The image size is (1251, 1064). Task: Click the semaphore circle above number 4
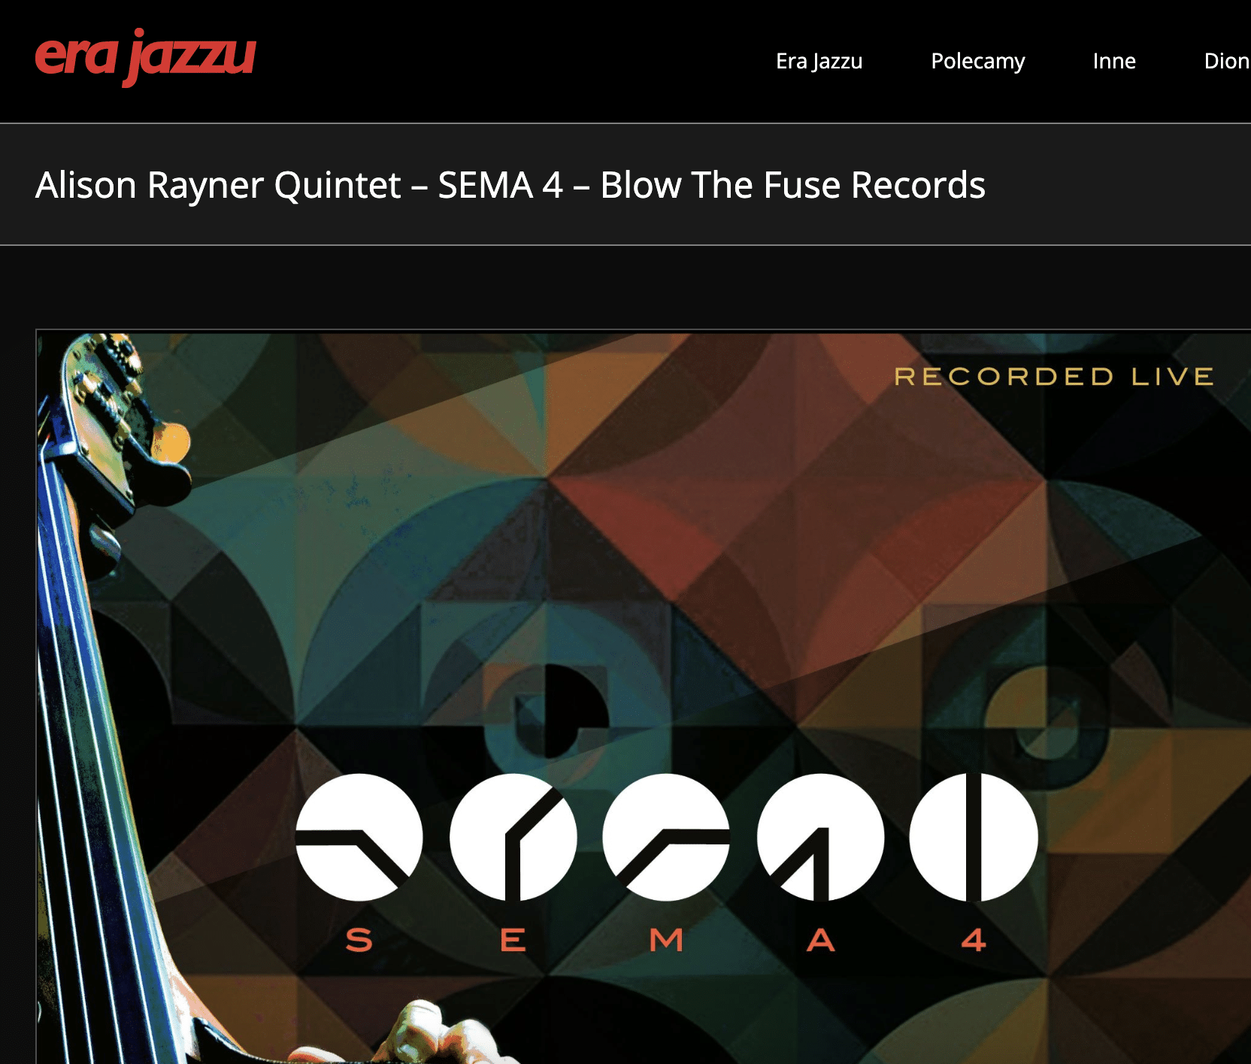[974, 837]
